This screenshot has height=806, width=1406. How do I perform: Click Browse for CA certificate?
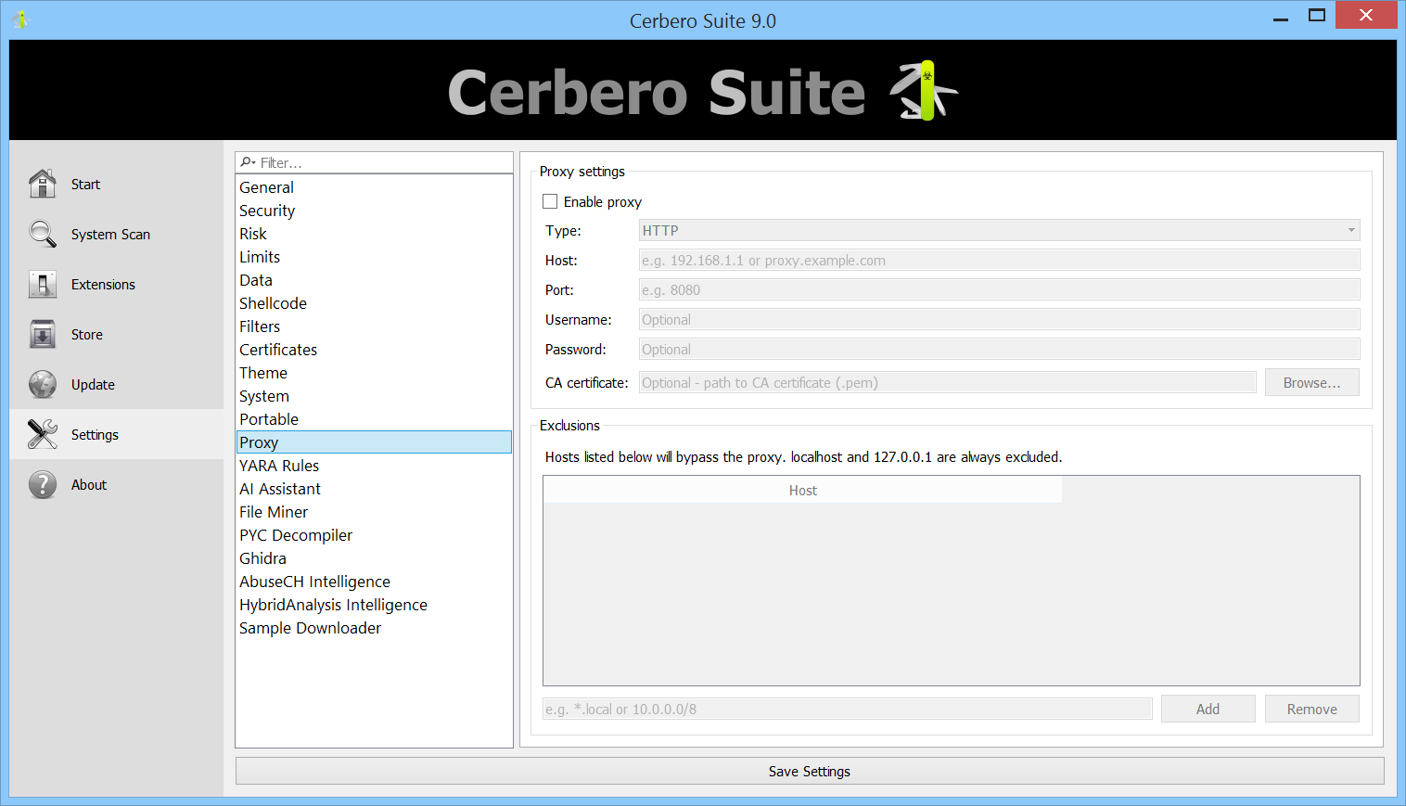1312,382
